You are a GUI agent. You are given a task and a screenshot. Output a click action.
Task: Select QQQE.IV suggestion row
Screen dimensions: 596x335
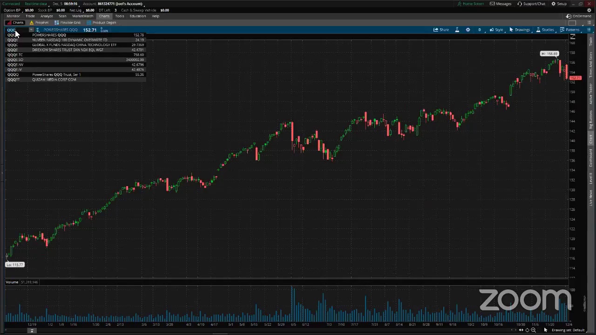click(75, 70)
